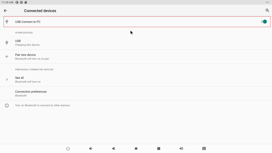Tap the screenshot camera icon
The image size is (272, 153).
tap(204, 148)
